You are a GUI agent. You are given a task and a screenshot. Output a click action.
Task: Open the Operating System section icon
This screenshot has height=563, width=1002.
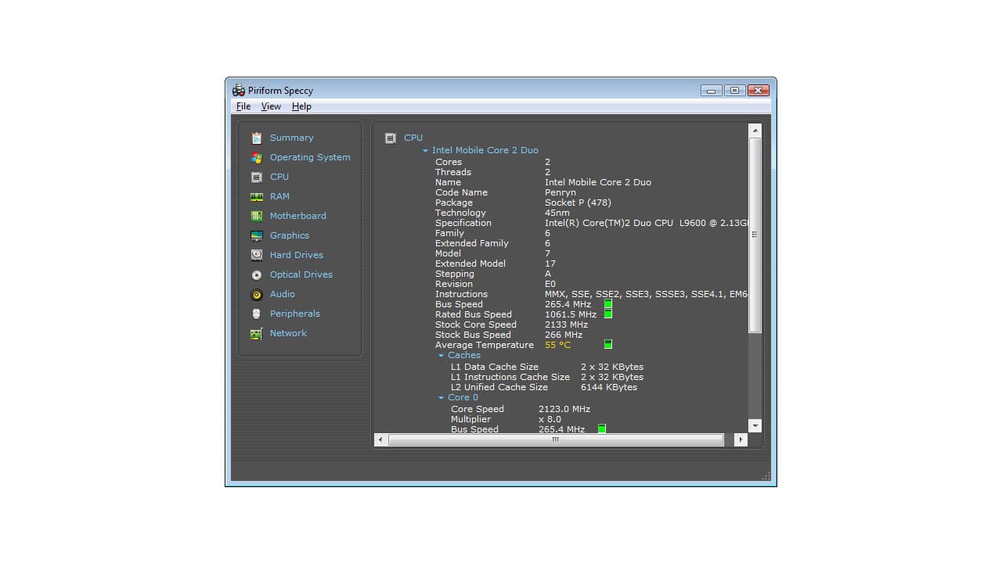click(258, 157)
